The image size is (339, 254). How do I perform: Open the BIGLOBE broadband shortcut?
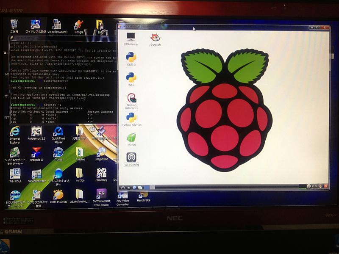point(15,199)
